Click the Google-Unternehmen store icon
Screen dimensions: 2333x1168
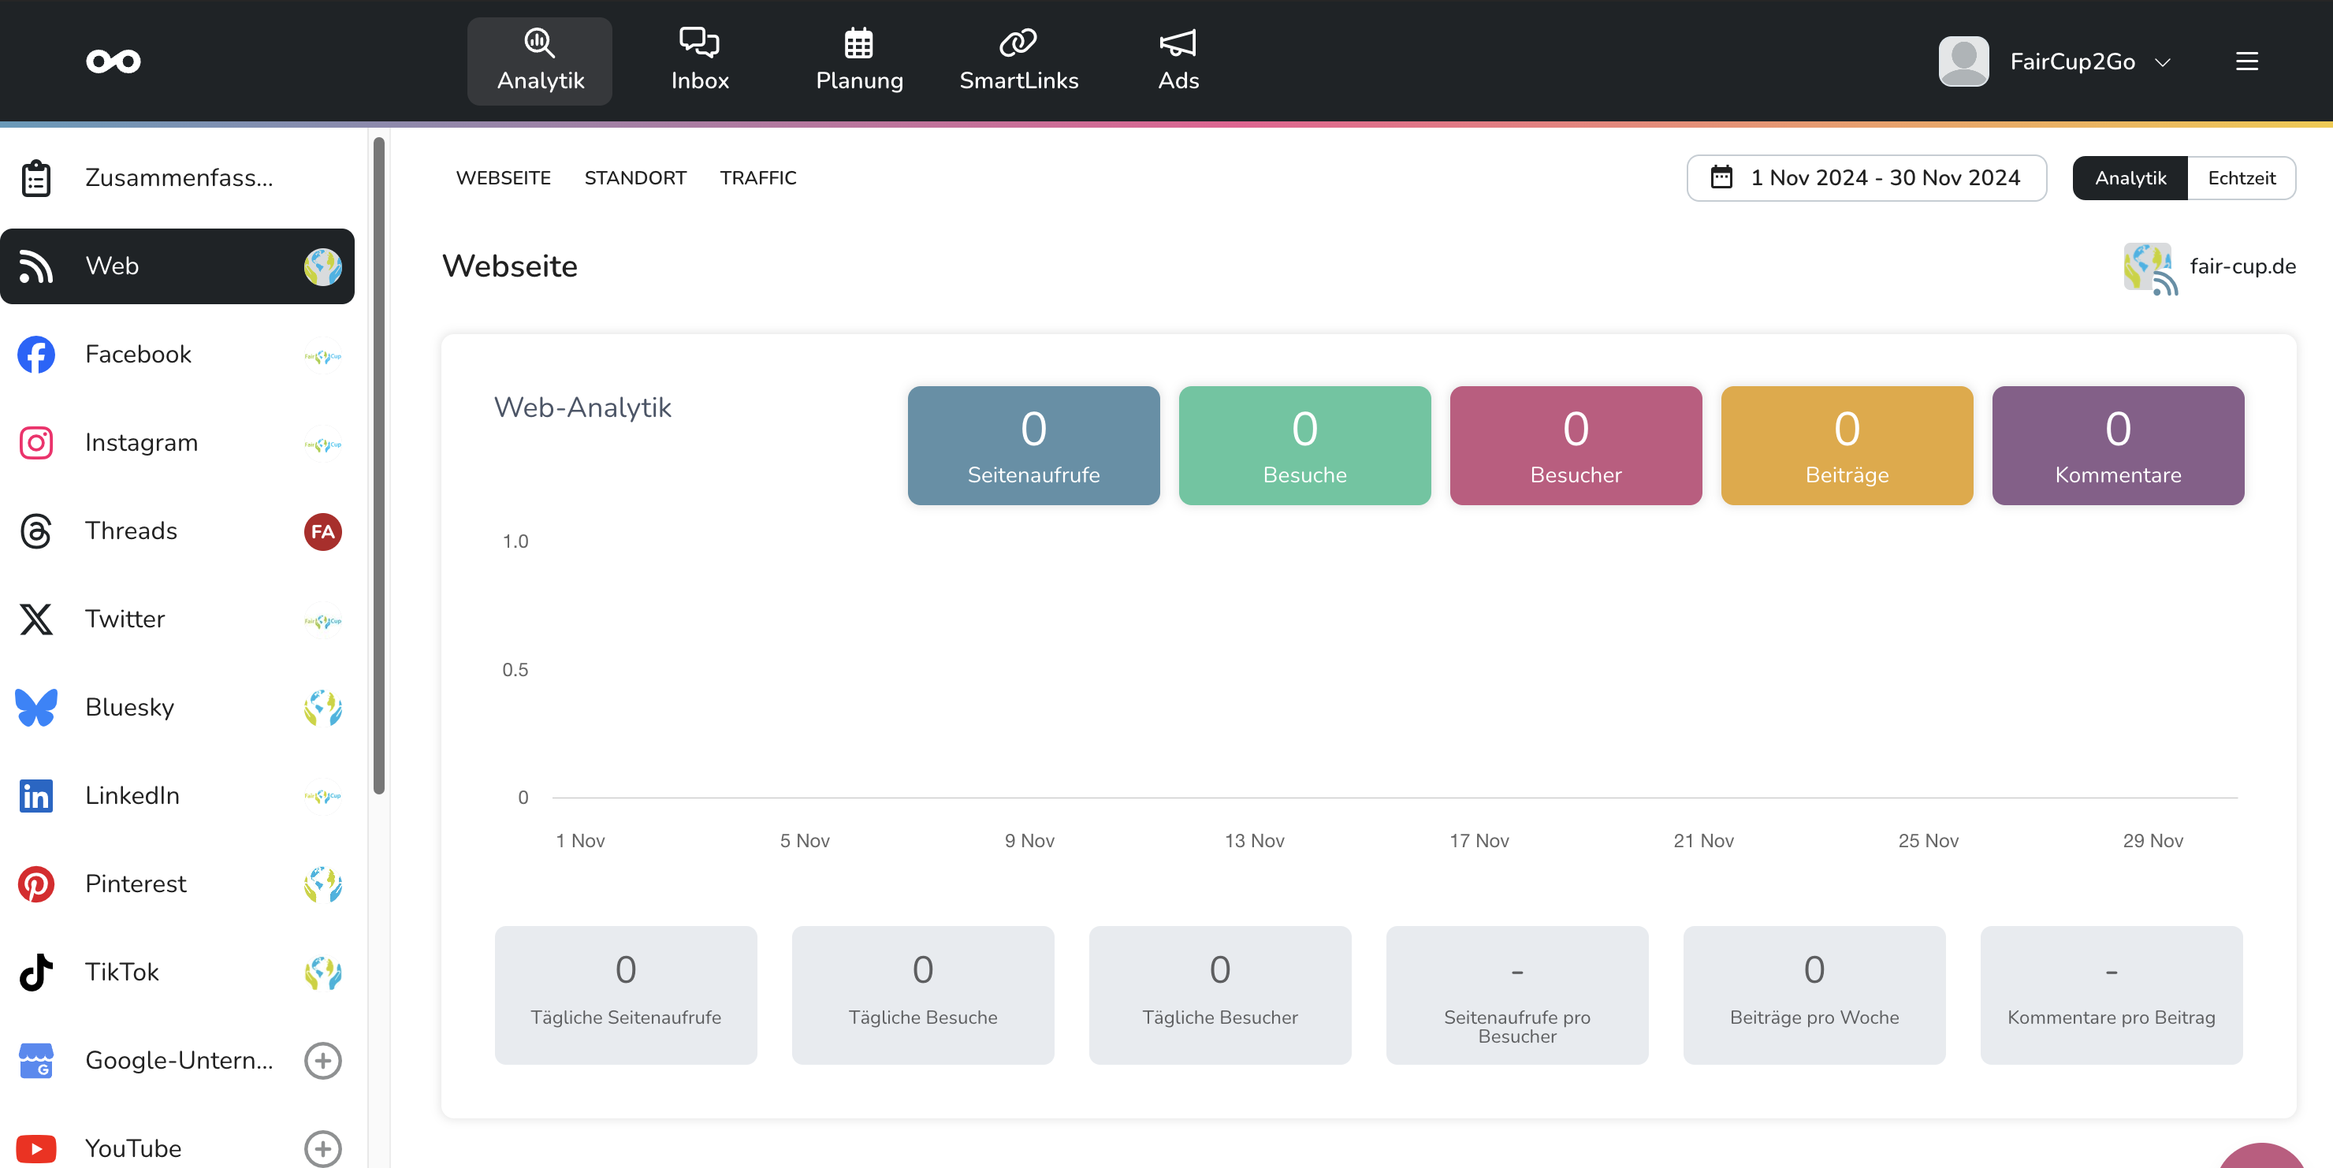pos(36,1060)
